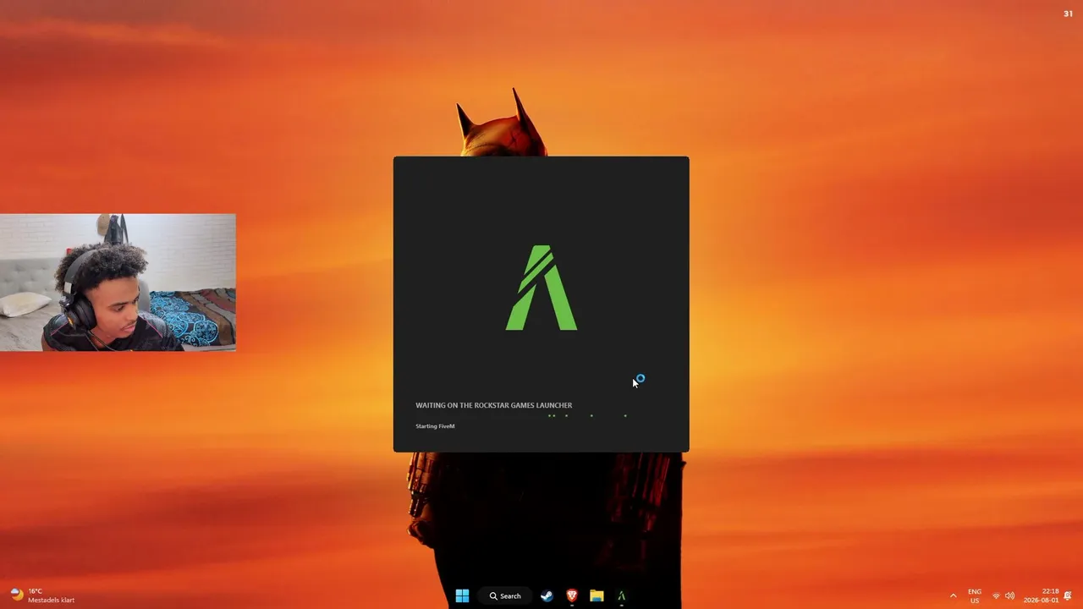
Task: Open Wi-Fi network settings in the tray
Action: coord(996,596)
